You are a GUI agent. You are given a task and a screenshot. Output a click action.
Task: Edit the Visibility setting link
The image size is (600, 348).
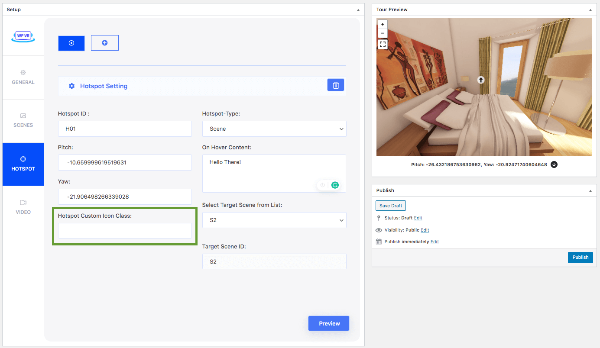pos(425,230)
